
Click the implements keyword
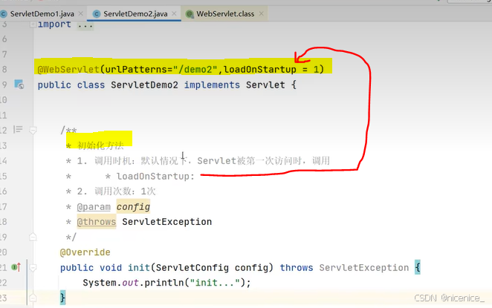212,85
